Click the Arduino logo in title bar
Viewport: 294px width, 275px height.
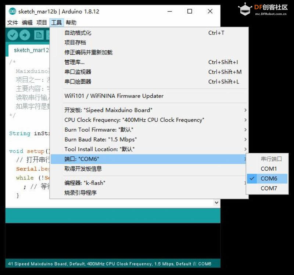point(12,12)
